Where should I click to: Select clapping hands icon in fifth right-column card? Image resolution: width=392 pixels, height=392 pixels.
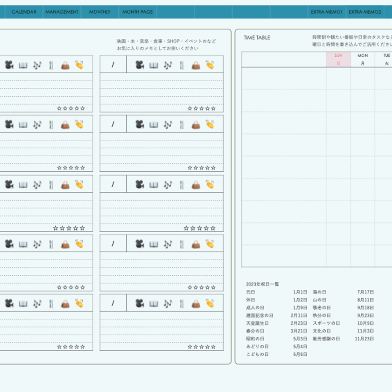coord(210,303)
